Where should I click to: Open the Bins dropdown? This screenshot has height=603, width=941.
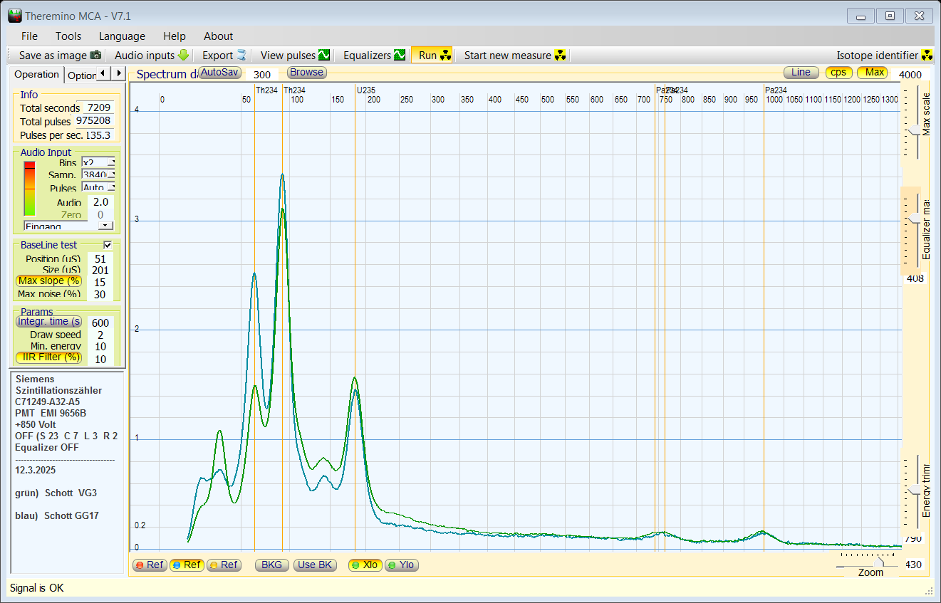click(x=98, y=163)
